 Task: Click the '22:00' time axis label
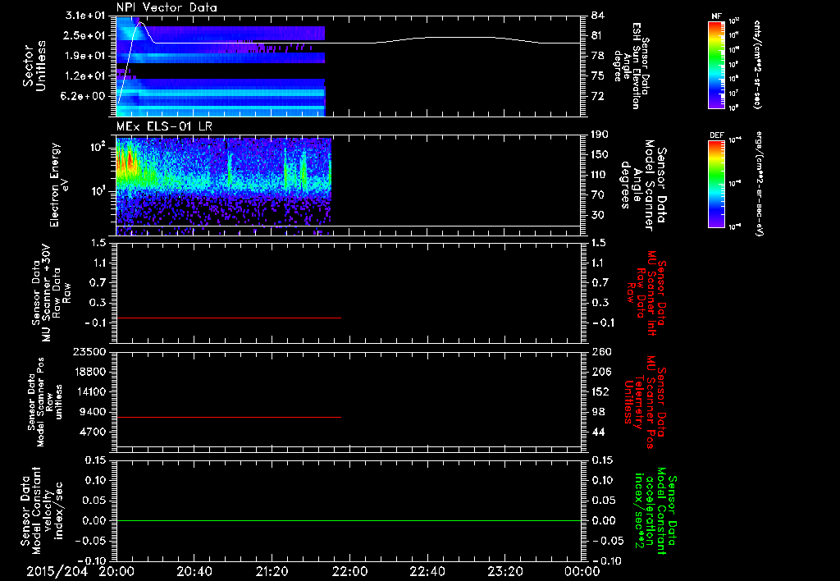[x=349, y=571]
